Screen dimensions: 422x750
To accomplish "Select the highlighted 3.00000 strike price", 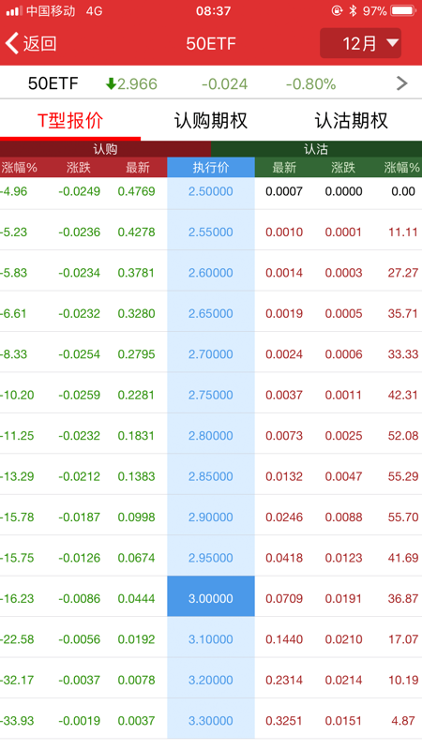I will (x=211, y=598).
